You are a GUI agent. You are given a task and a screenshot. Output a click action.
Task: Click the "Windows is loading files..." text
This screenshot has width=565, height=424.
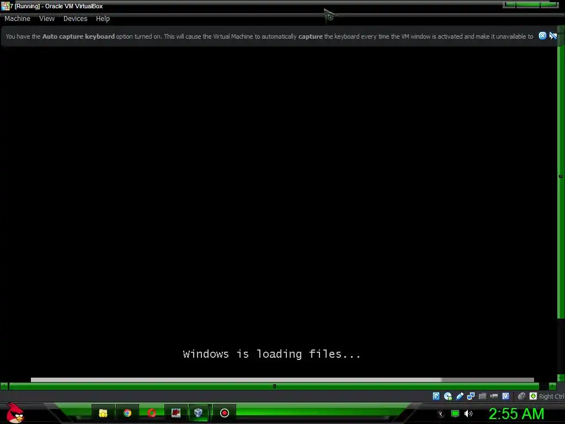(x=271, y=354)
